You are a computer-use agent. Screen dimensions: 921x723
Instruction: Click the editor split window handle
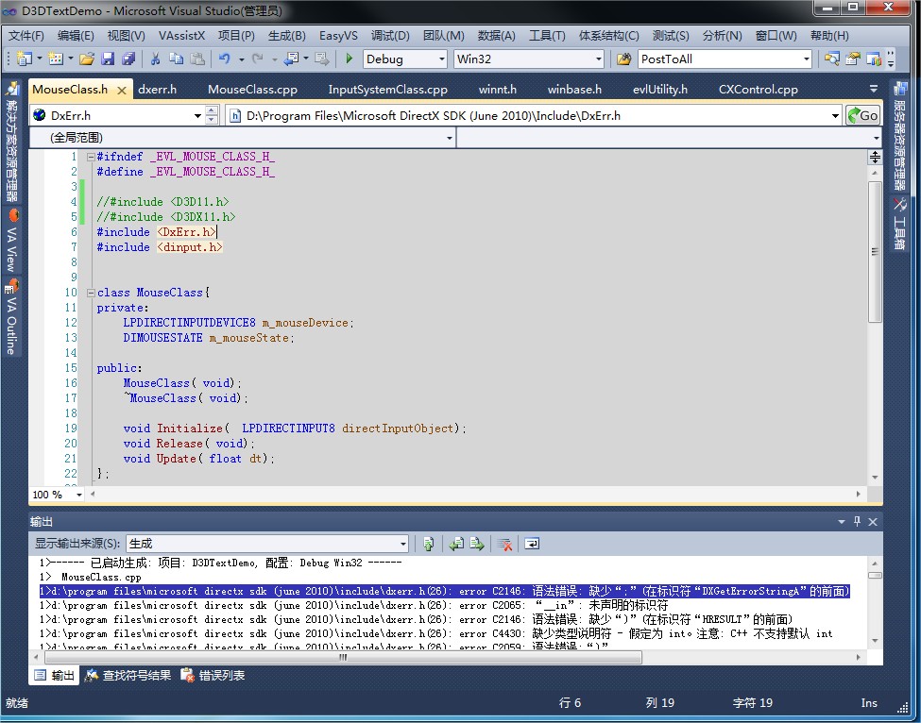click(875, 157)
